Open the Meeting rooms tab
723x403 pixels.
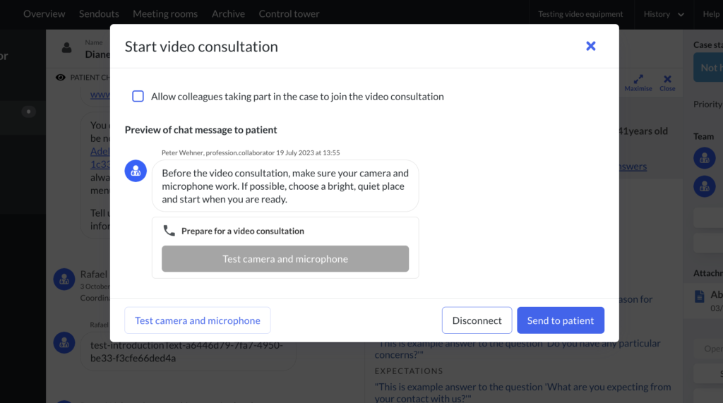165,14
